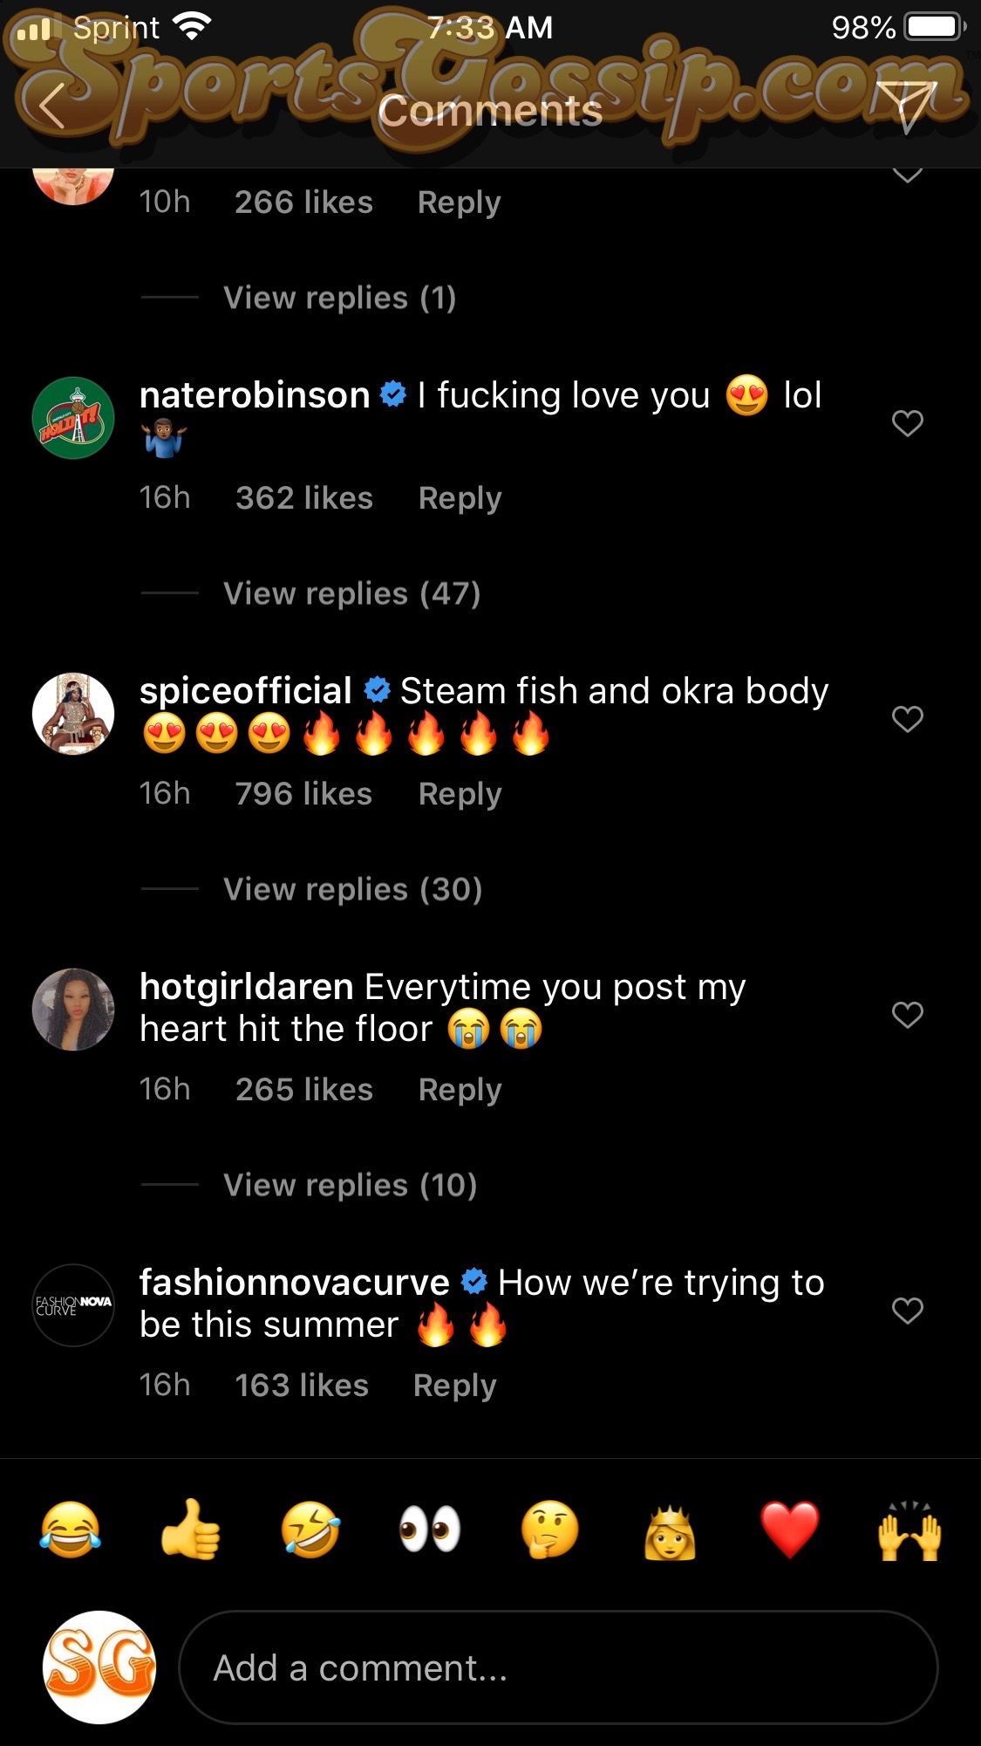This screenshot has height=1746, width=981.
Task: Like naterobinson's comment with the heart
Action: coord(907,423)
